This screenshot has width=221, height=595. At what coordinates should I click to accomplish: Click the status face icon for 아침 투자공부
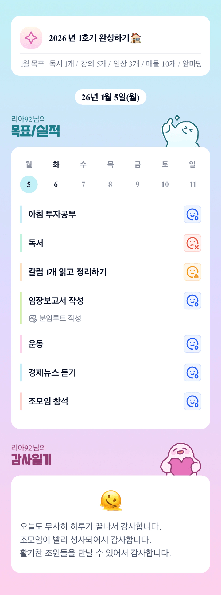tap(192, 214)
